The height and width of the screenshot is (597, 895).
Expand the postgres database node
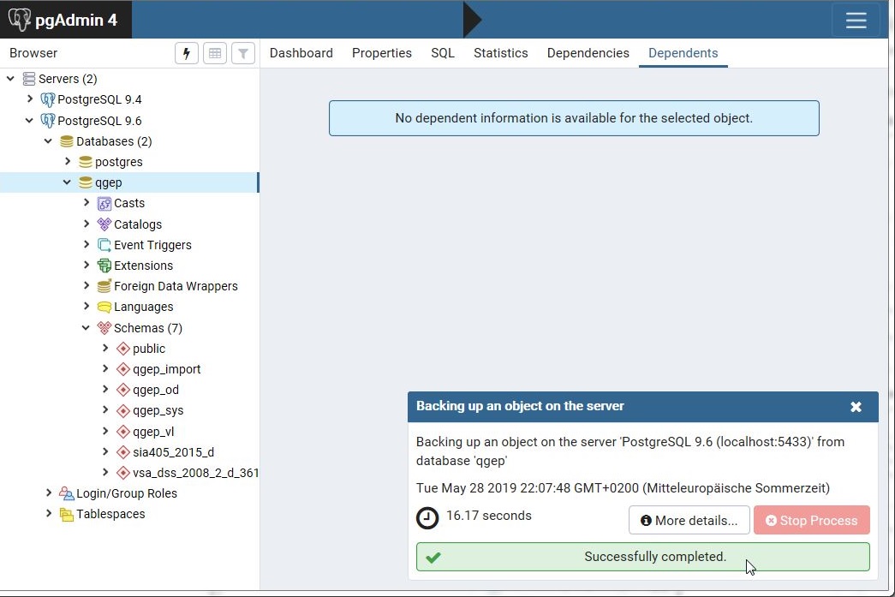pyautogui.click(x=68, y=161)
